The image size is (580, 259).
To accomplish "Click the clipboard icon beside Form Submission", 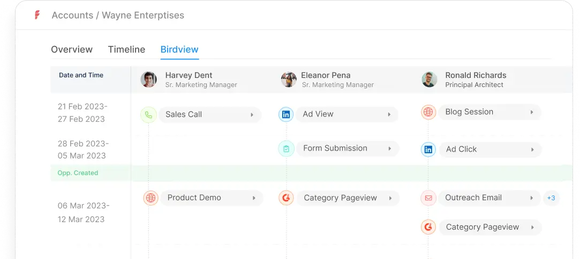I will pyautogui.click(x=286, y=149).
